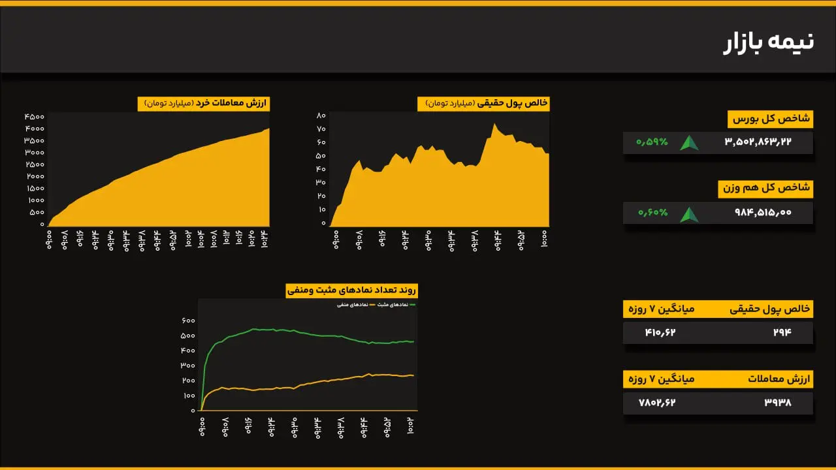Click the روند تعداد نمادهای مثبت ومنفی chart title
This screenshot has height=470, width=836.
[351, 290]
